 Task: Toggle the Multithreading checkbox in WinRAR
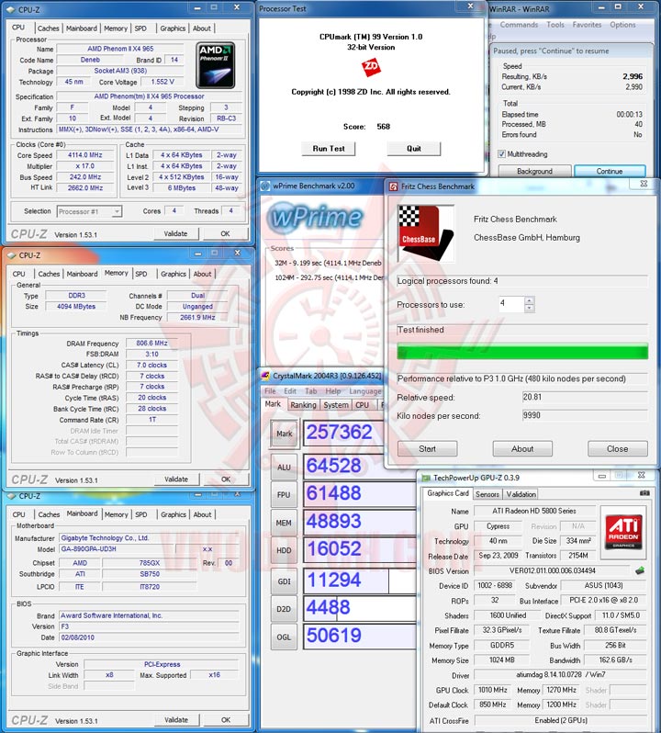coord(501,153)
